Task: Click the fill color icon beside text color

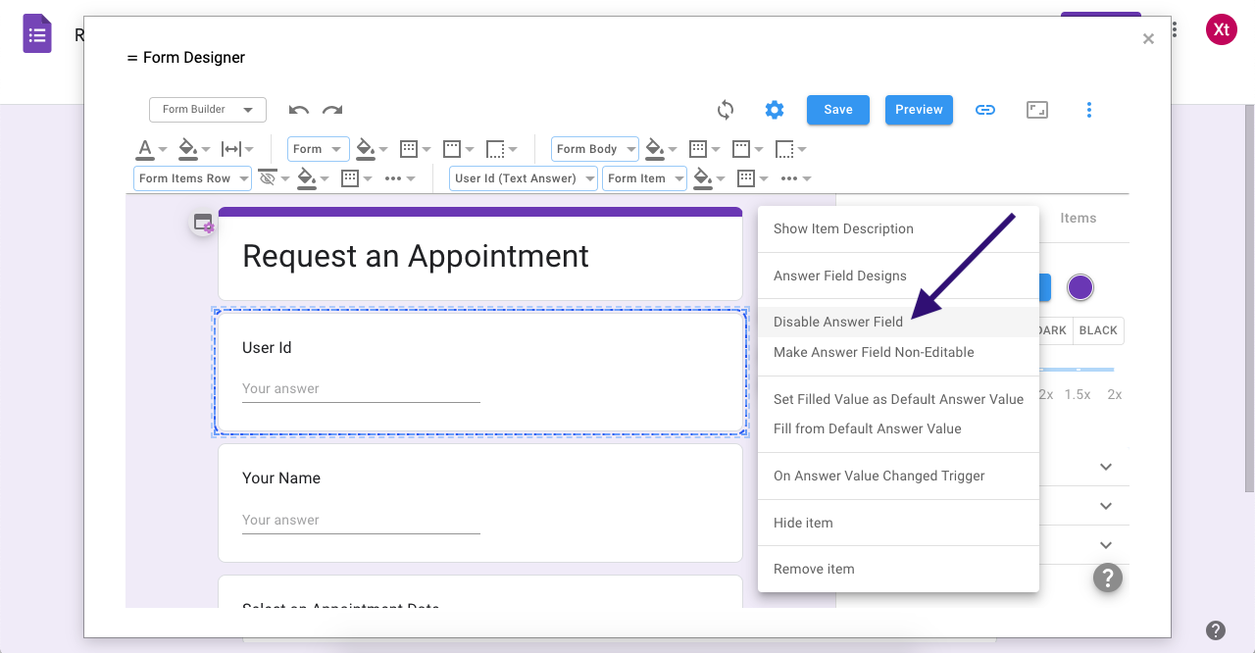Action: tap(188, 149)
